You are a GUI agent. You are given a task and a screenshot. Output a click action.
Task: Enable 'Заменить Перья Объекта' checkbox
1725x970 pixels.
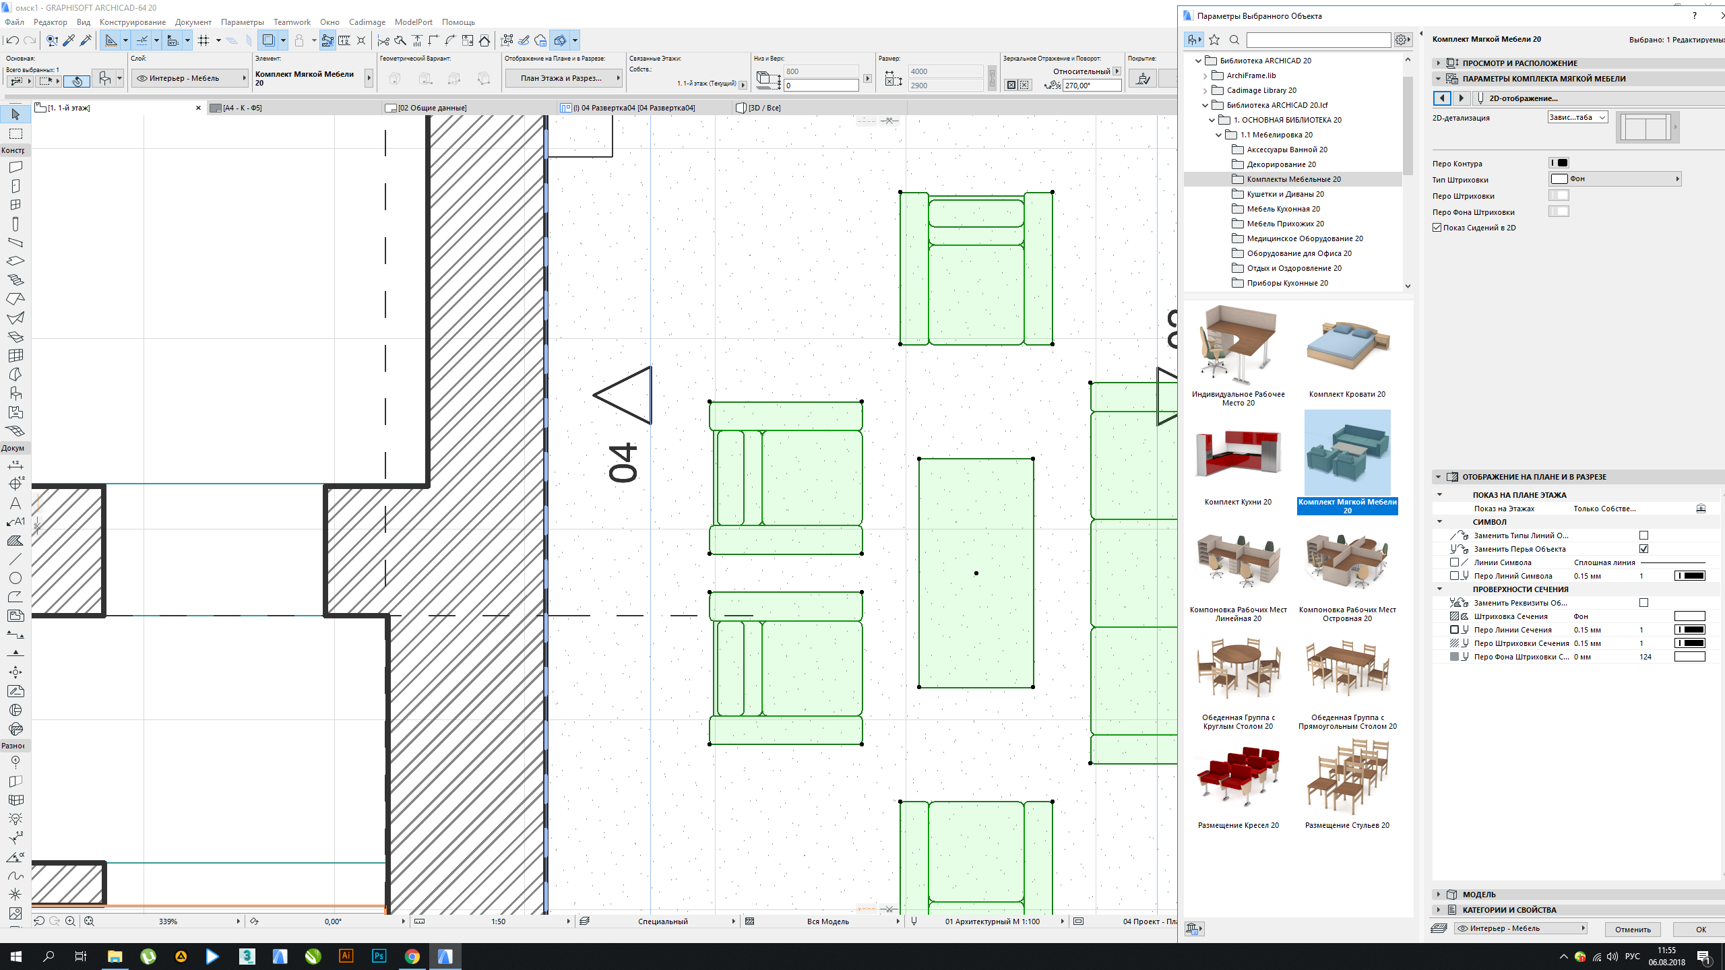pyautogui.click(x=1644, y=548)
